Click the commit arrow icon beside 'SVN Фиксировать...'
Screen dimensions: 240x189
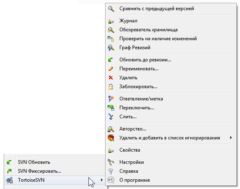pyautogui.click(x=9, y=171)
